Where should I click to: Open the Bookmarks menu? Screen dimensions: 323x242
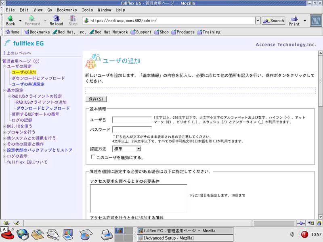tap(67, 10)
